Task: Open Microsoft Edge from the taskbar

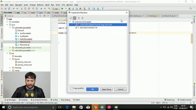Action: [67, 107]
